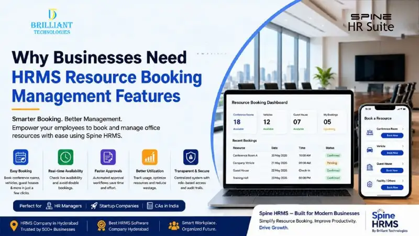The height and width of the screenshot is (236, 419).
Task: Click the Real-time Availability clock icon
Action: pyautogui.click(x=65, y=157)
